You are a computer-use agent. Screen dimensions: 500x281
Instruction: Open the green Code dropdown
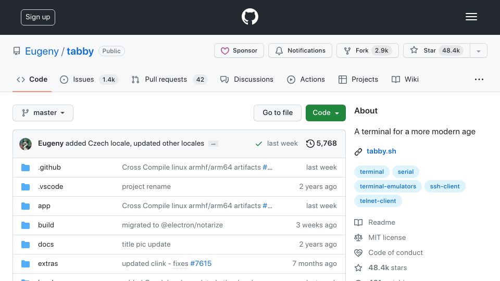coord(326,113)
